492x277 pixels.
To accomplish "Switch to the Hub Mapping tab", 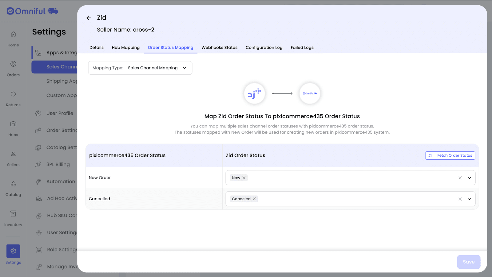I will click(125, 48).
